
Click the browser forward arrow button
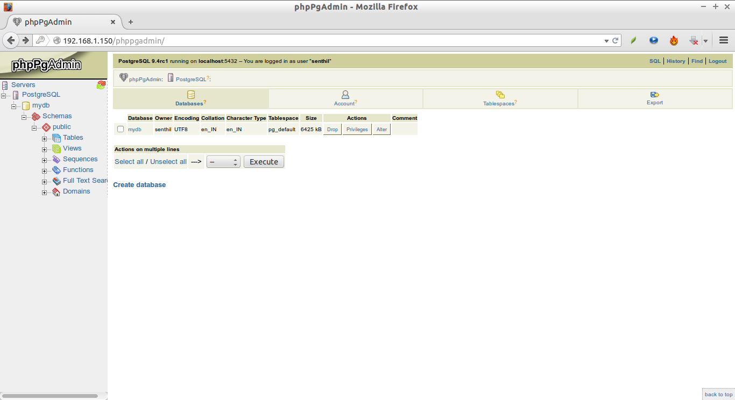pos(25,40)
